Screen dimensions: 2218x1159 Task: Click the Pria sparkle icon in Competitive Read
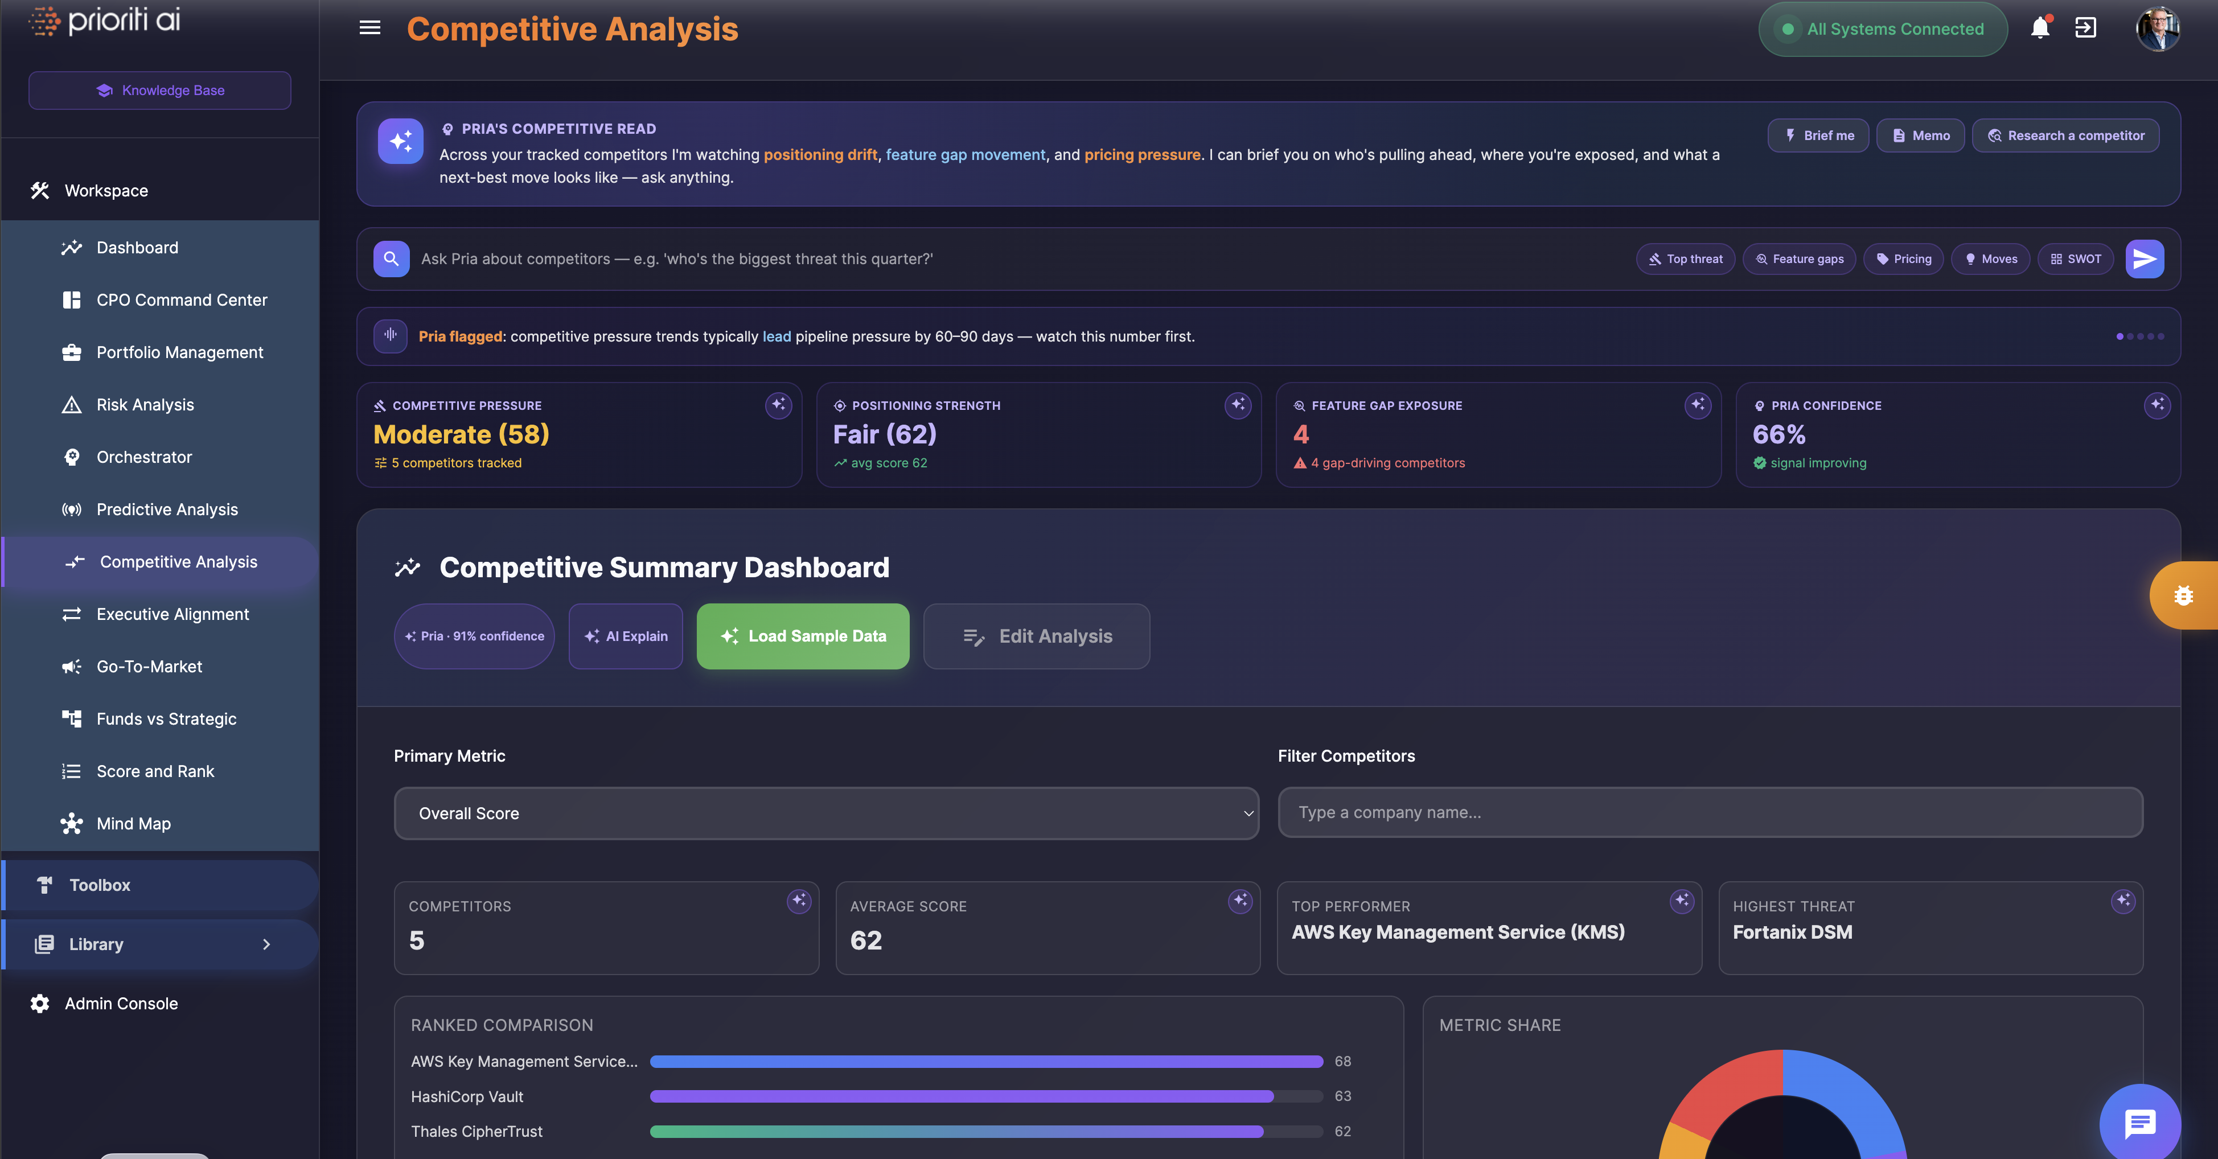point(400,141)
